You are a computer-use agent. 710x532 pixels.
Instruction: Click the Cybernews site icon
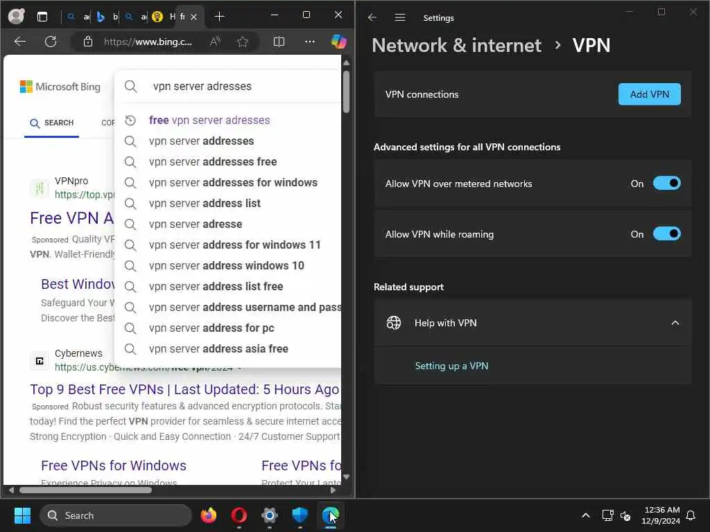(x=40, y=360)
